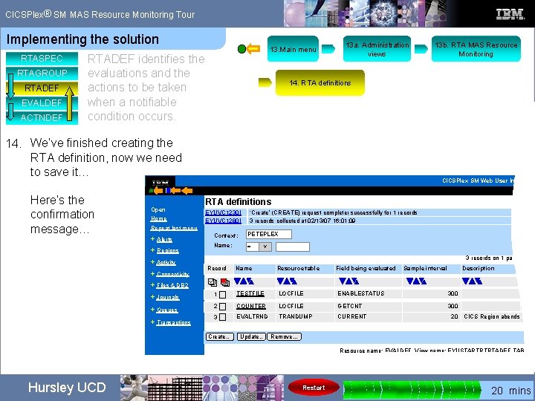Open message link EYUVC1280I
The height and width of the screenshot is (401, 535).
point(224,221)
